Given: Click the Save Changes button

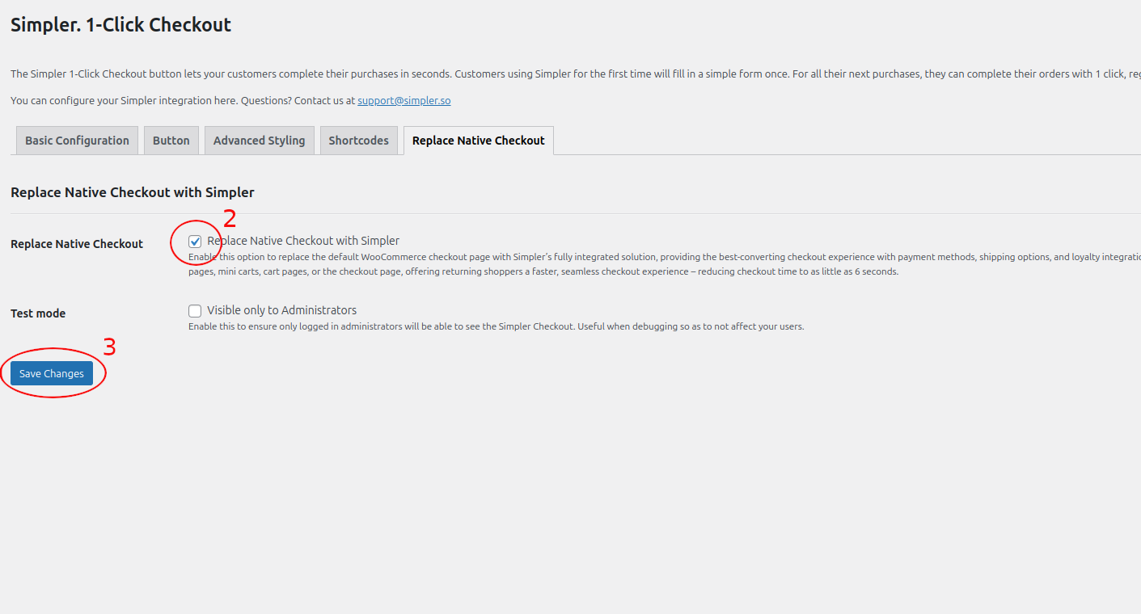Looking at the screenshot, I should pyautogui.click(x=52, y=373).
